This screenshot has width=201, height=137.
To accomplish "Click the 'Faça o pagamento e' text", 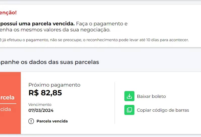I will (x=102, y=24).
